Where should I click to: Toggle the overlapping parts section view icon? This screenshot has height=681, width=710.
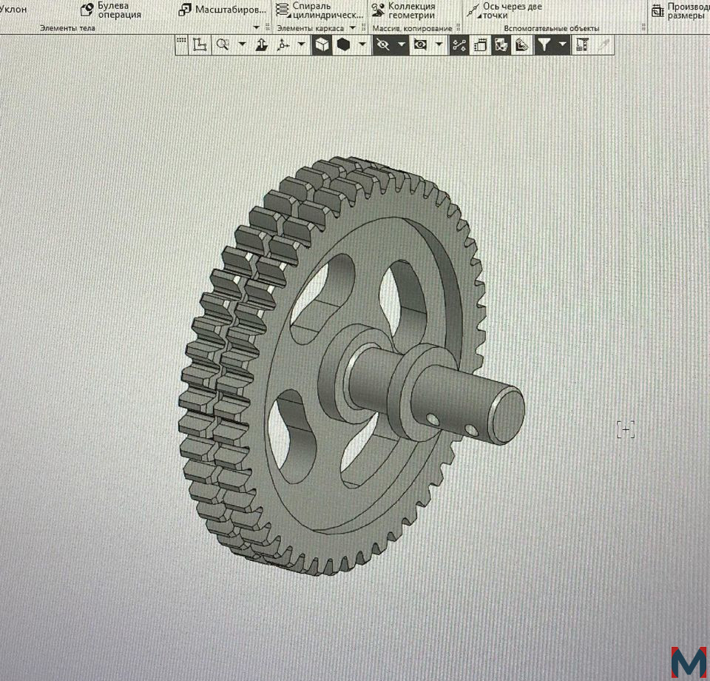click(x=501, y=45)
